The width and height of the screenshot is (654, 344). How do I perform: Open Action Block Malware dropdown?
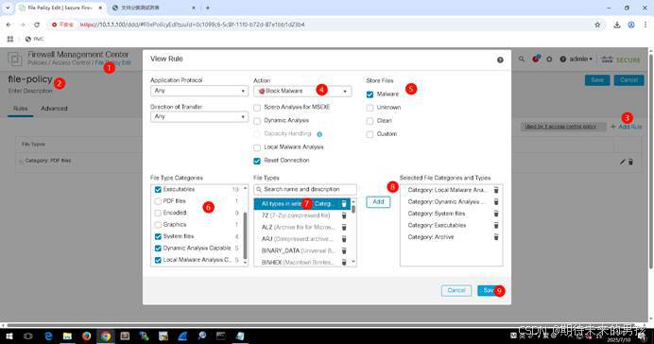pyautogui.click(x=302, y=92)
